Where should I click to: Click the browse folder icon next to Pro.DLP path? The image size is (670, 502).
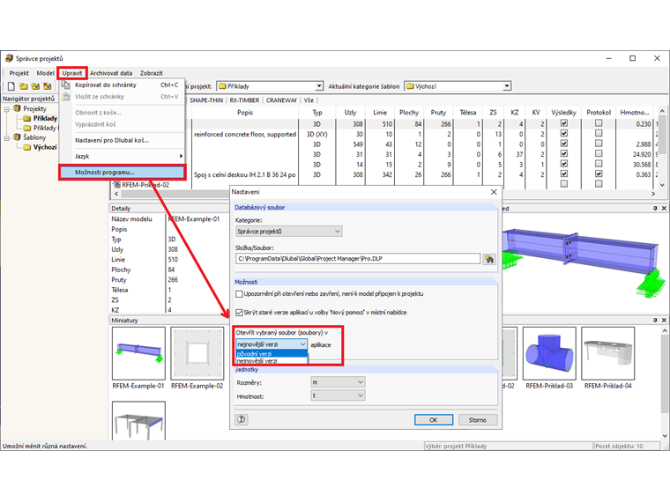coord(489,259)
